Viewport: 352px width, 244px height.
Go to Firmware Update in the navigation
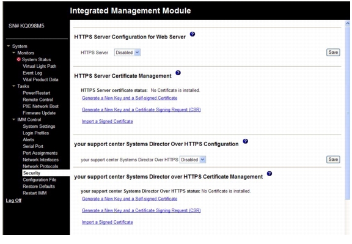39,113
